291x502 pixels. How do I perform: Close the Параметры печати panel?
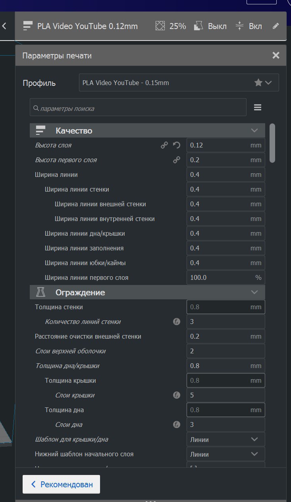click(276, 55)
